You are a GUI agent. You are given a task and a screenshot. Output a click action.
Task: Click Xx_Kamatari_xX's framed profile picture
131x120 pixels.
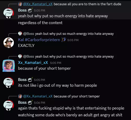click(x=9, y=66)
